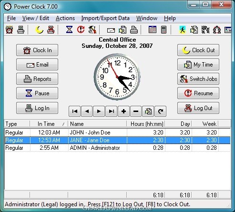This screenshot has height=212, width=235.
Task: Open the Import/Export Data menu
Action: click(105, 18)
